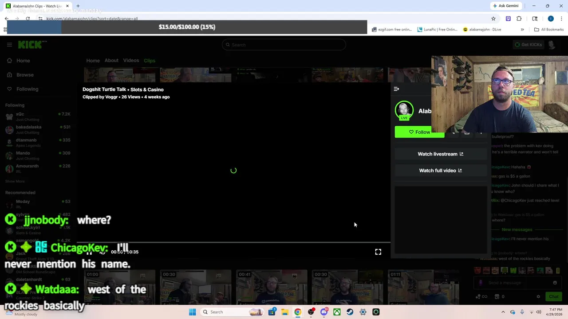
Task: Open user avatar beside Get KICKs
Action: pos(552,45)
